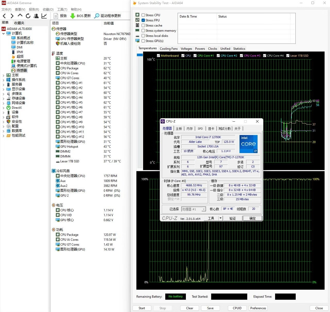The height and width of the screenshot is (312, 330).
Task: Click the up-level arrow in AIDA64 toolbar
Action: [x=20, y=15]
